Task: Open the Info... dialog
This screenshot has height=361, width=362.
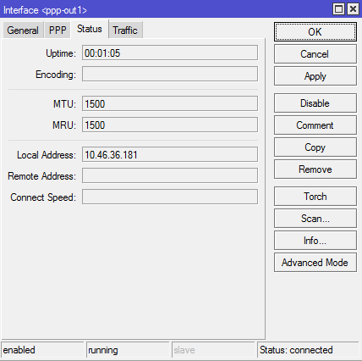Action: point(315,241)
